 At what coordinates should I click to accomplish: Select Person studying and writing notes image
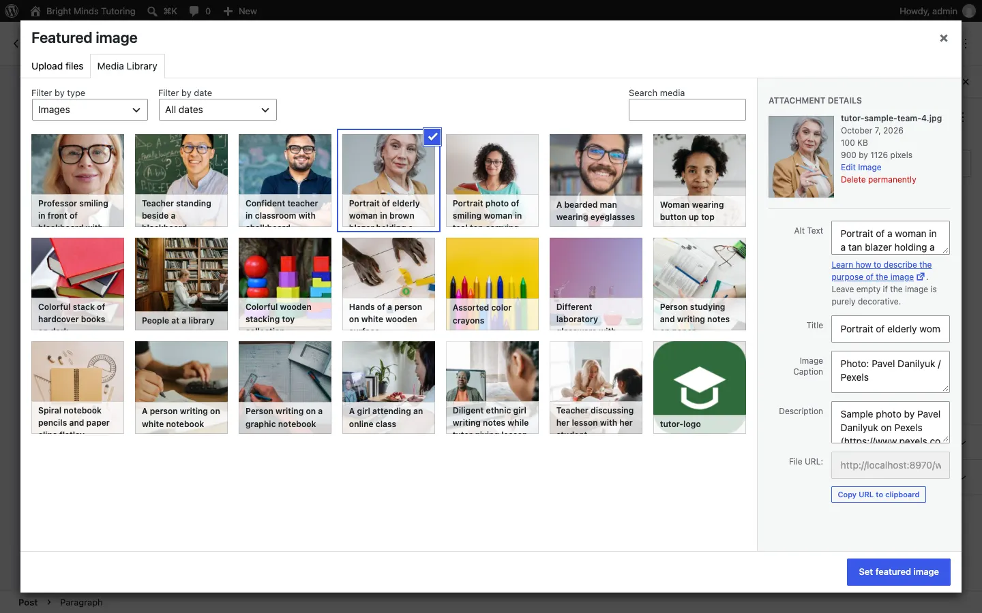700,284
